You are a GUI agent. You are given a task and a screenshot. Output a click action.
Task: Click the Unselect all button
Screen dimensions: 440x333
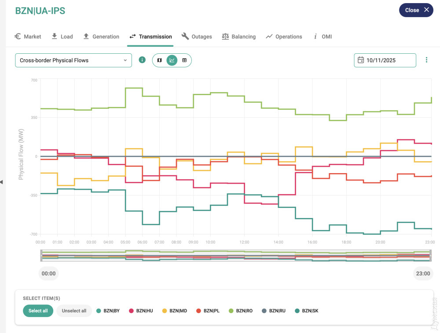coord(74,311)
